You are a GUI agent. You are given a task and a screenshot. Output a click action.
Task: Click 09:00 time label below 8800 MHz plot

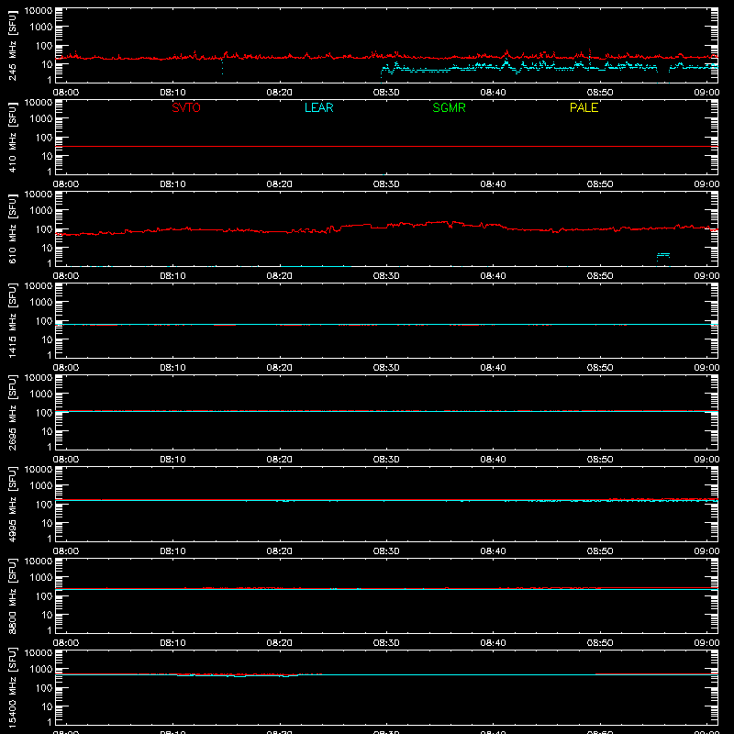pyautogui.click(x=706, y=643)
